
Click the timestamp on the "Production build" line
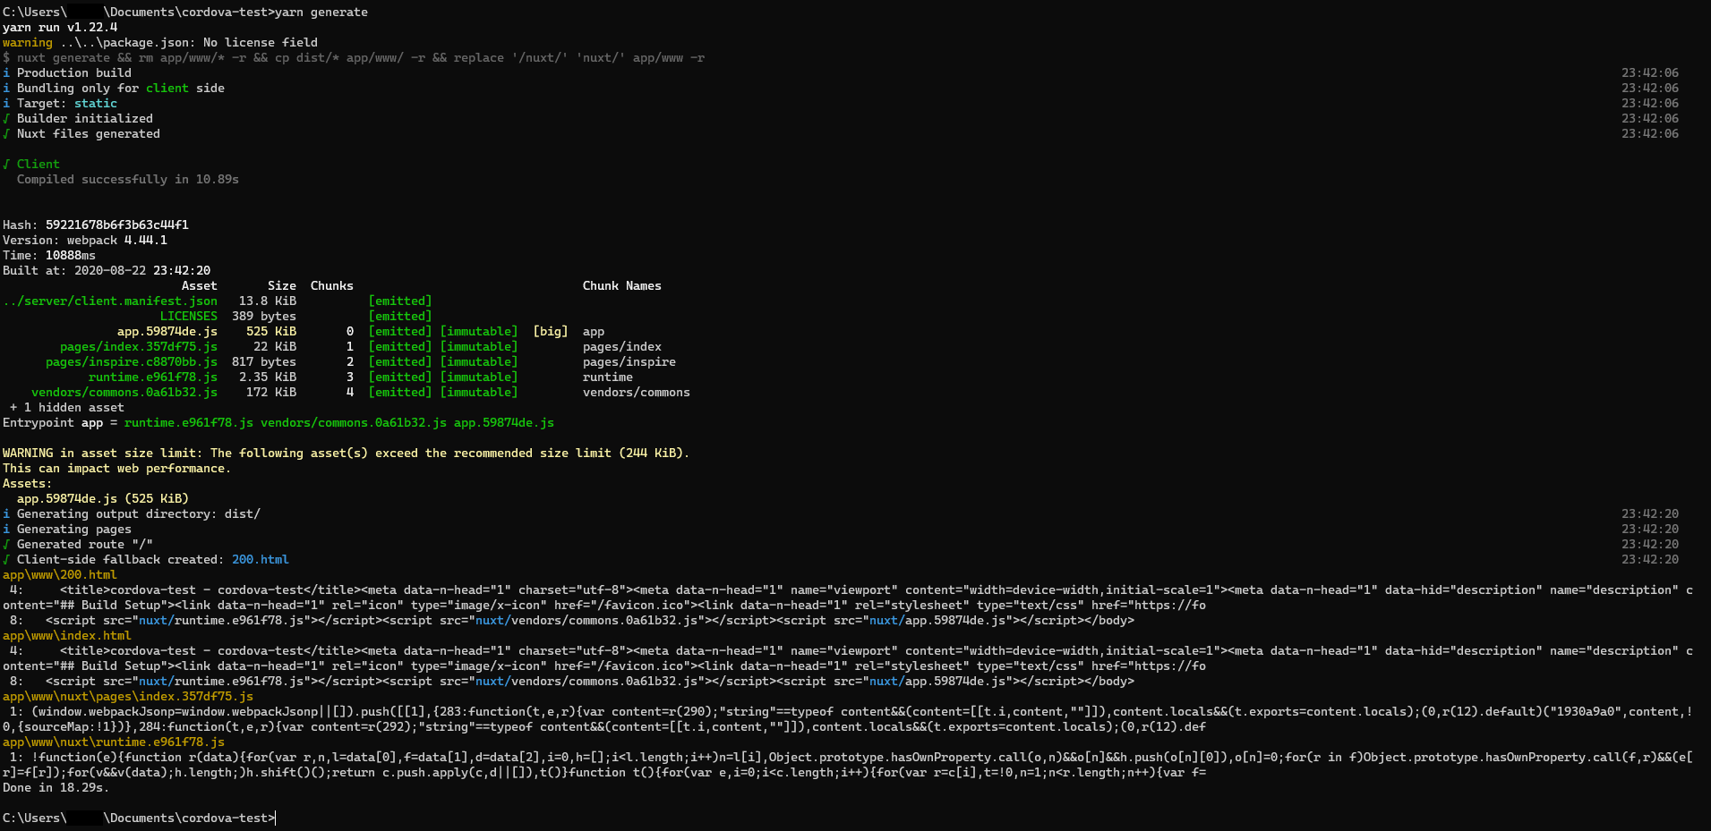pos(1650,72)
